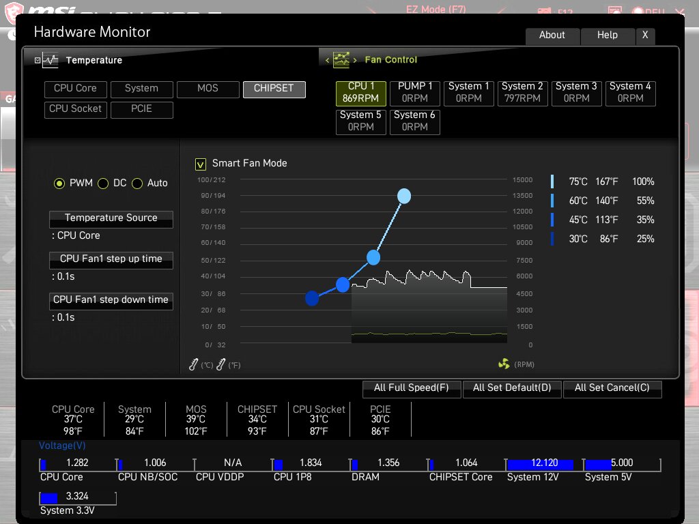Show the CPU Core temperature

tap(75, 89)
